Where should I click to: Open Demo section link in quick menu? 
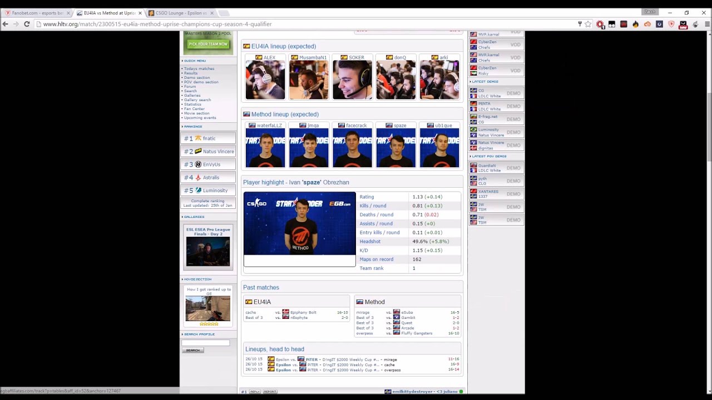[x=197, y=77]
